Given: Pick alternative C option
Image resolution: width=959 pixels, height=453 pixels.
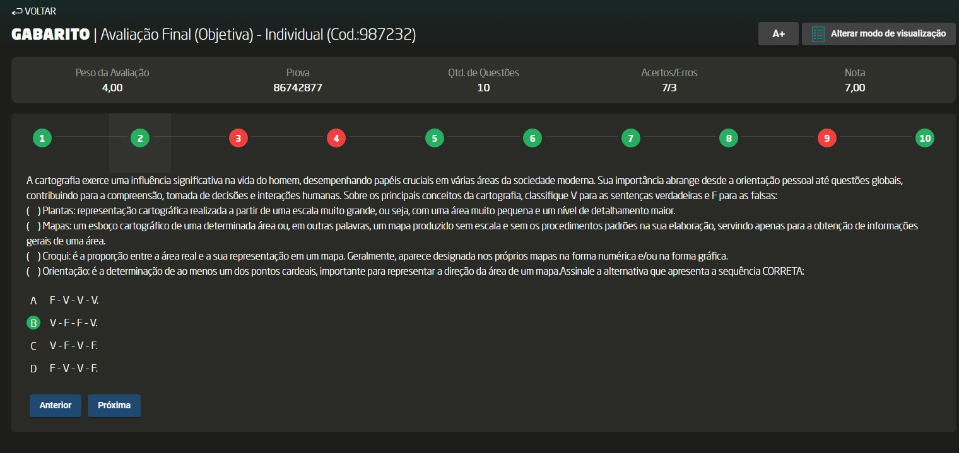Looking at the screenshot, I should point(33,346).
